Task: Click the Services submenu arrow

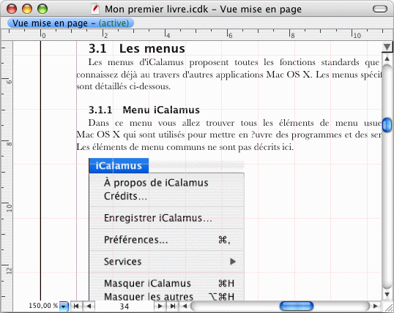Action: point(233,262)
